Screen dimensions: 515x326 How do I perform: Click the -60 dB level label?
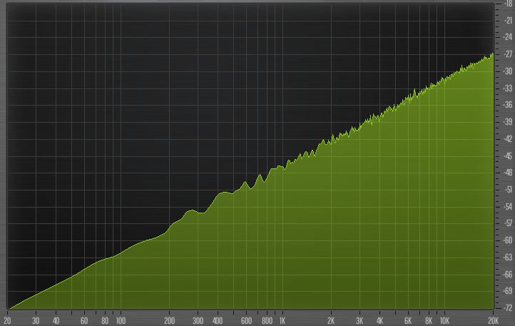point(506,240)
